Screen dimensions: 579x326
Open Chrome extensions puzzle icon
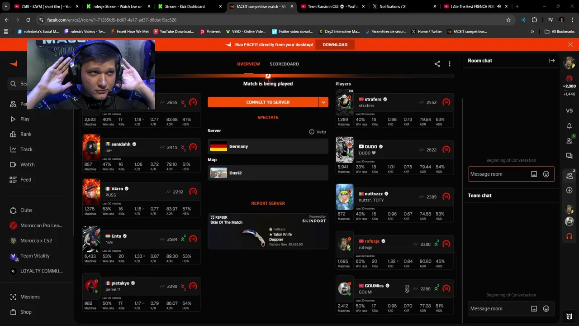pyautogui.click(x=534, y=20)
